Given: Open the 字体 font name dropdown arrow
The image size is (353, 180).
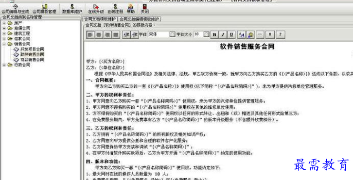Looking at the screenshot, I should click(x=172, y=34).
